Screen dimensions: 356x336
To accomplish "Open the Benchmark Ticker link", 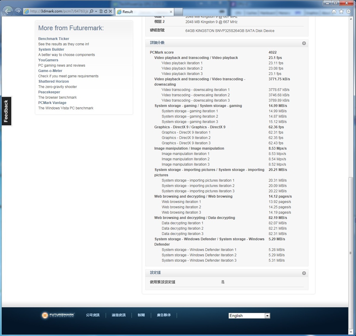I will 54,39.
